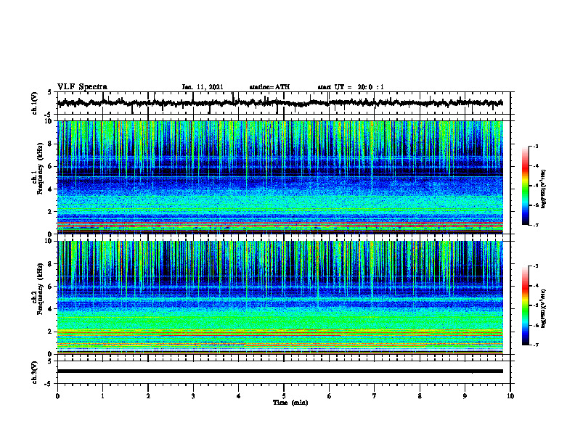
Task: Click the ch.2 "Frequency (kHz)" axis label
Action: click(x=41, y=289)
